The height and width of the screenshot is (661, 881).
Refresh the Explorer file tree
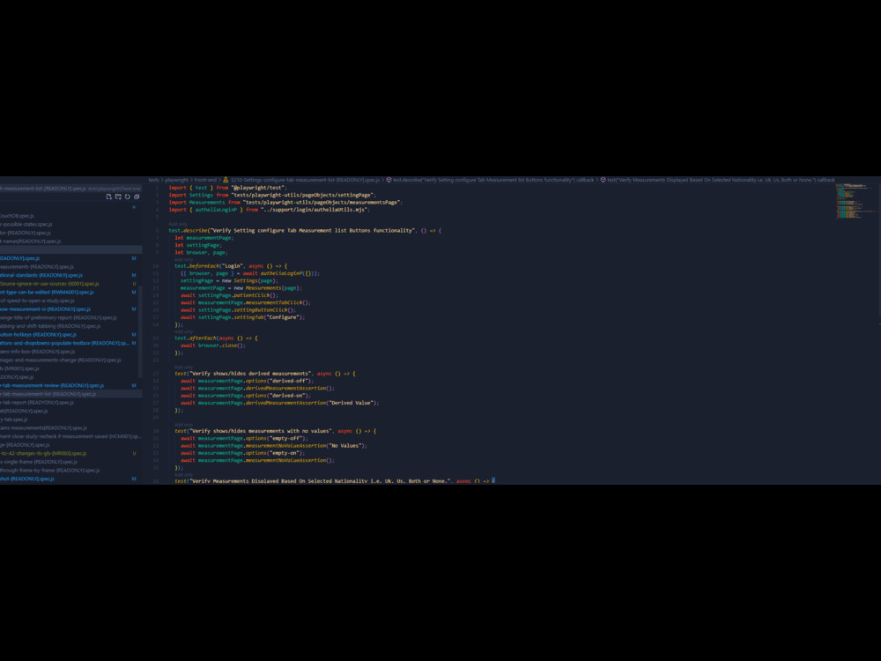point(128,197)
